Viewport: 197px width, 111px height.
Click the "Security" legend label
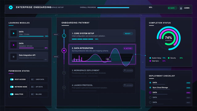(x=173, y=58)
